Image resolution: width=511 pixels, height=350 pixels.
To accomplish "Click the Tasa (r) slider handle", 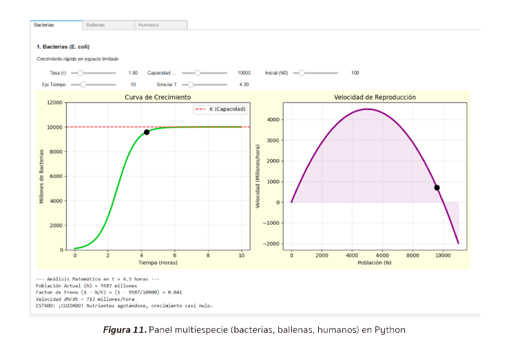I will [80, 73].
